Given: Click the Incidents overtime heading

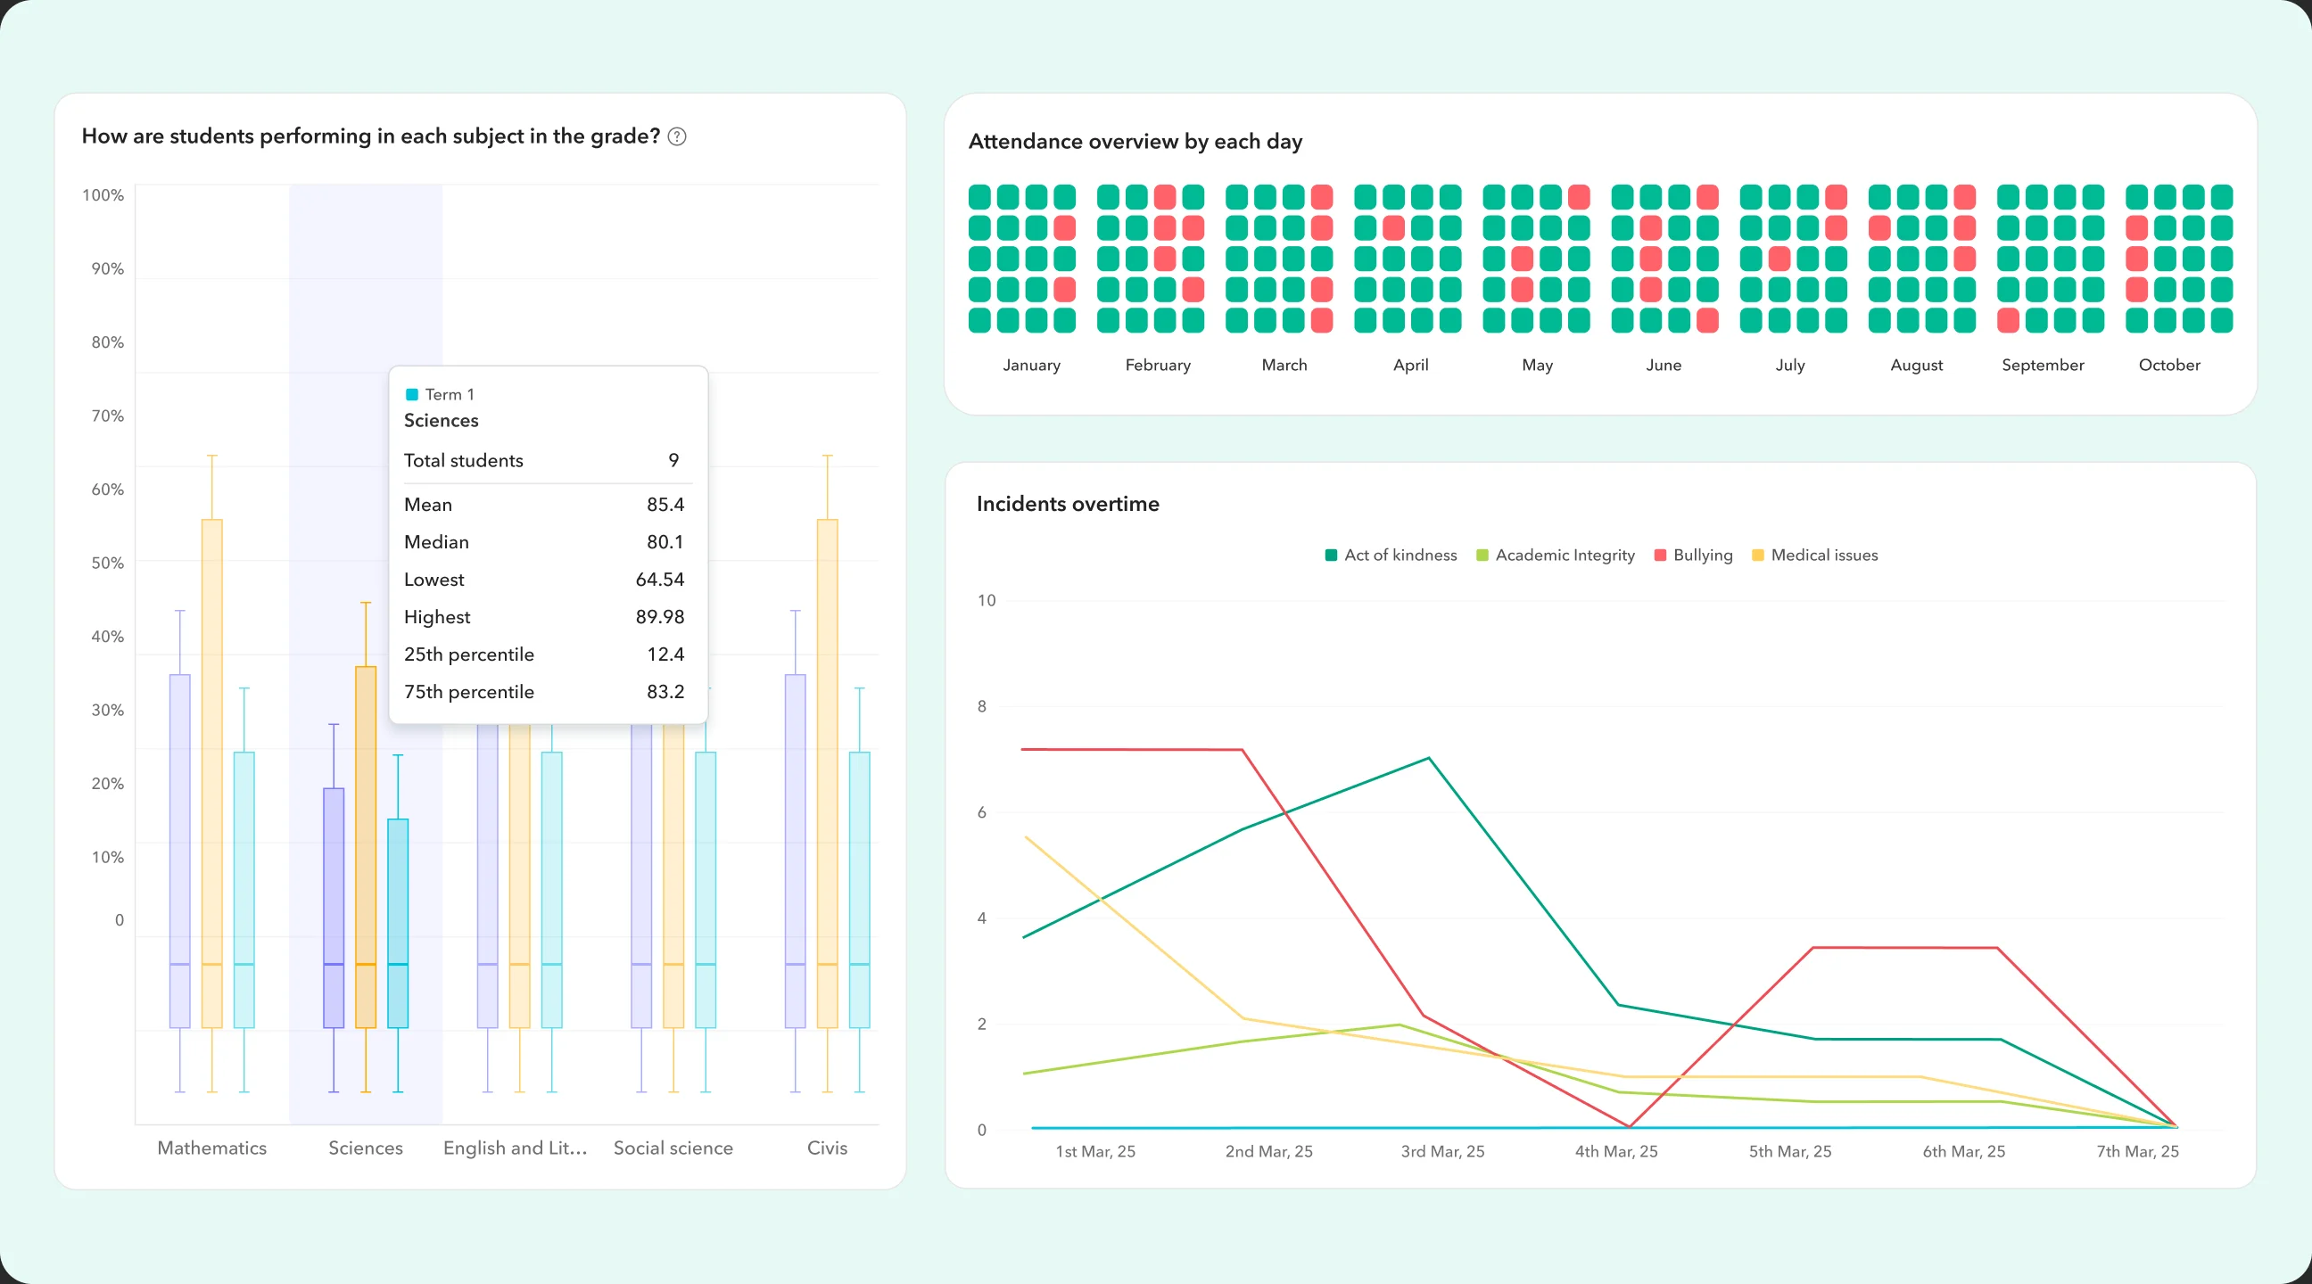Looking at the screenshot, I should [x=1067, y=505].
